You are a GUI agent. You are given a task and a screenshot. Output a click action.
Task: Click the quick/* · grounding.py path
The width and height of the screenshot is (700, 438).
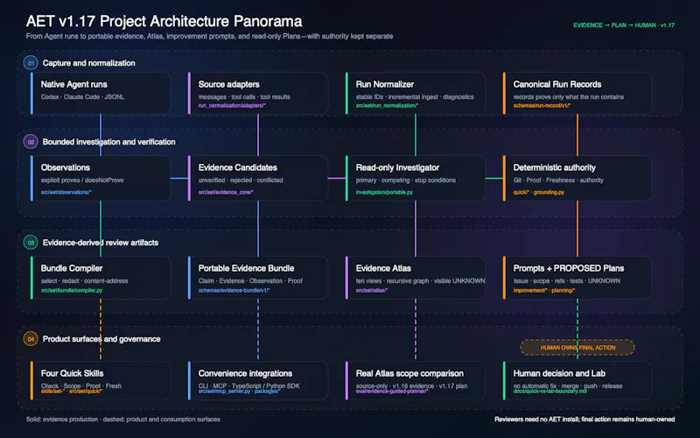click(538, 192)
